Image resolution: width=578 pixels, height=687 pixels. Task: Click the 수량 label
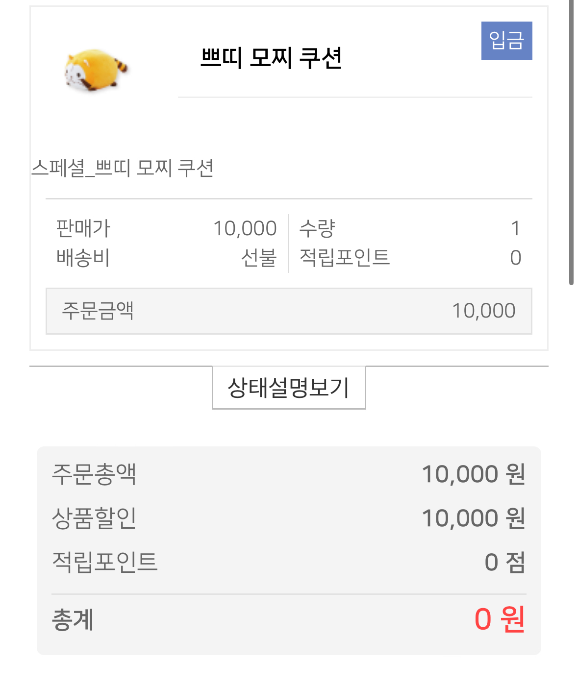click(317, 228)
